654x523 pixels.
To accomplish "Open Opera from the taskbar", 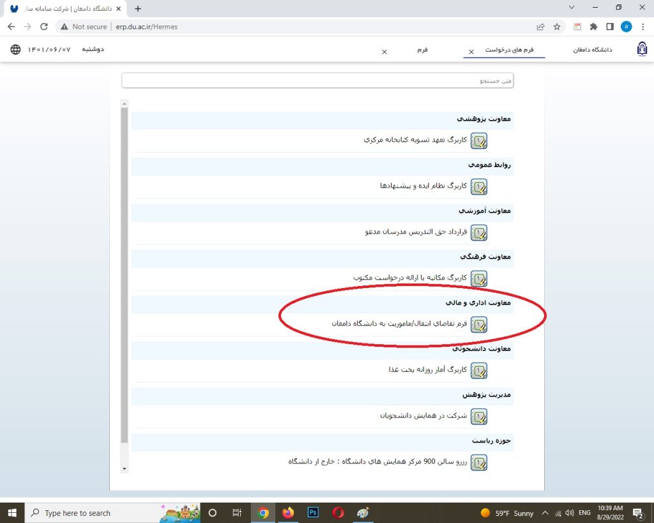I will pyautogui.click(x=338, y=513).
